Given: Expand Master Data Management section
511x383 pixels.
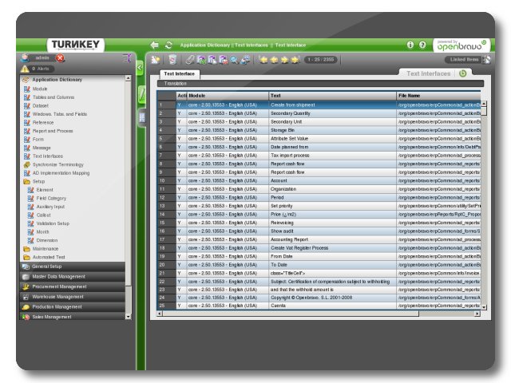Looking at the screenshot, I should tap(59, 276).
